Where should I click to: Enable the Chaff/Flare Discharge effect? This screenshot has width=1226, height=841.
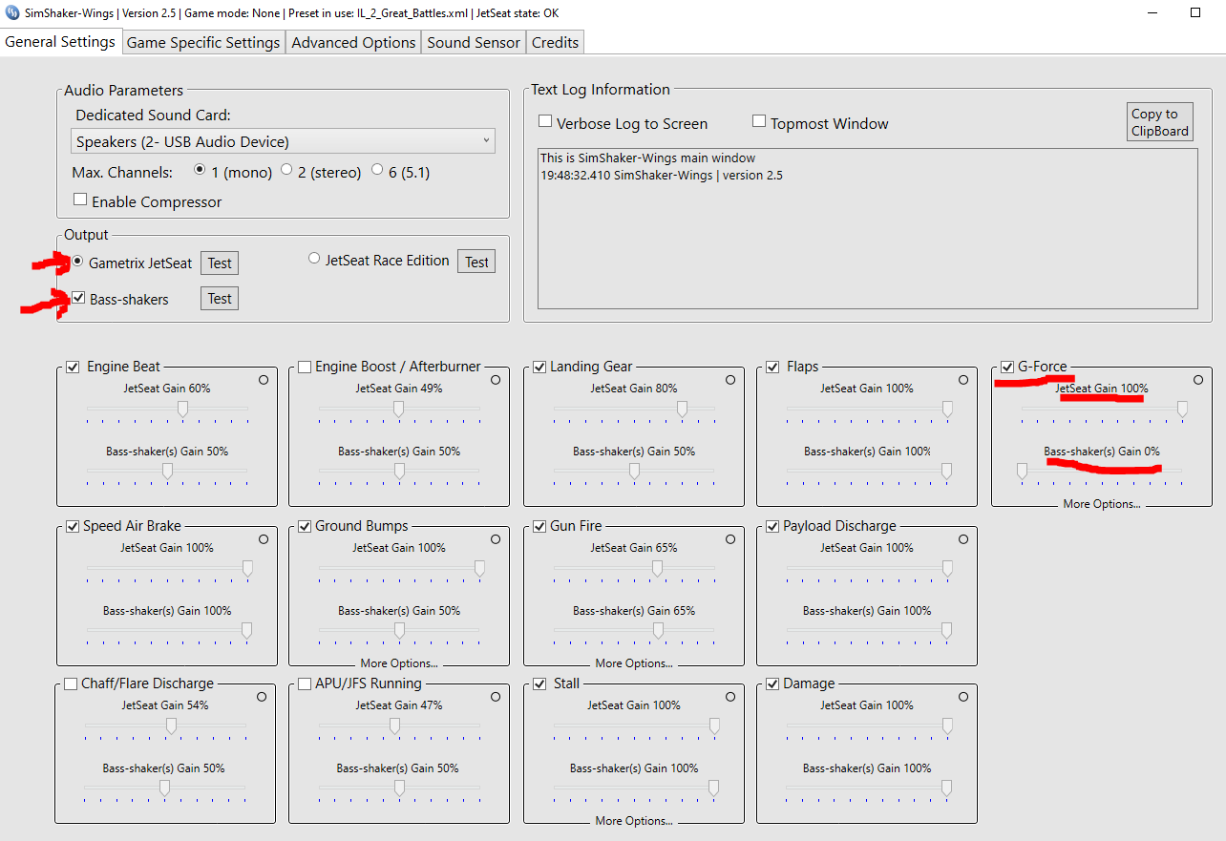point(71,683)
